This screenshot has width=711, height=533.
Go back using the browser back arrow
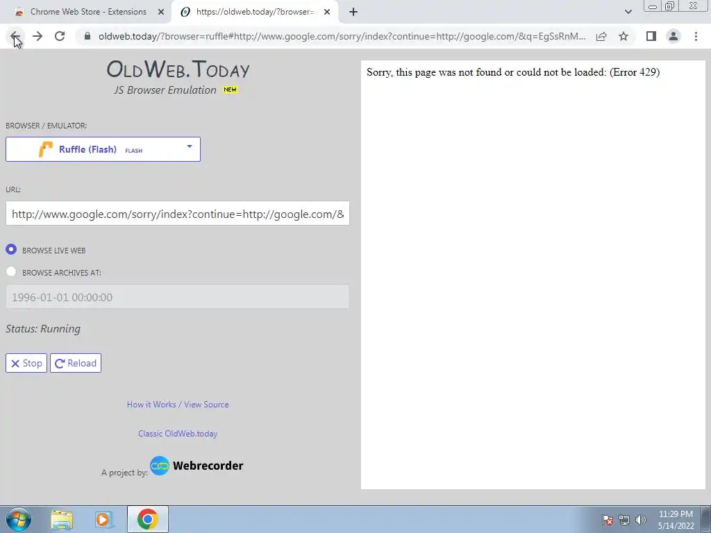point(15,36)
